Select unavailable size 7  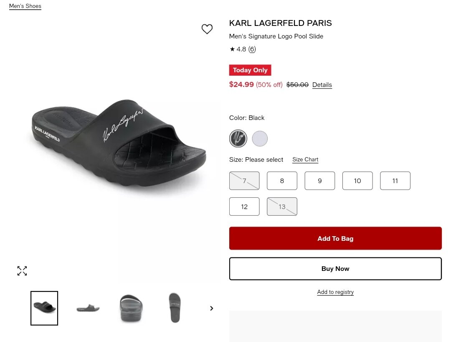point(244,181)
